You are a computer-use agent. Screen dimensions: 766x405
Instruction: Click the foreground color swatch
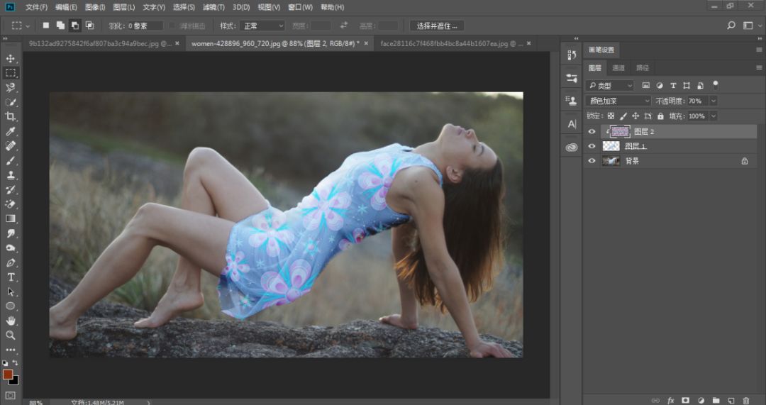8,374
